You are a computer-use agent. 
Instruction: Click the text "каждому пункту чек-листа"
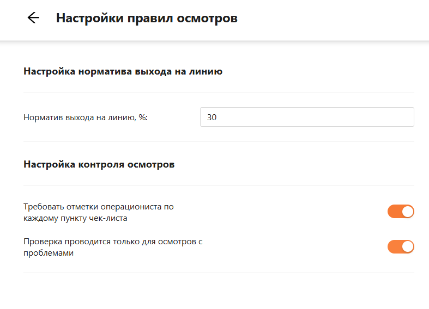tap(76, 218)
